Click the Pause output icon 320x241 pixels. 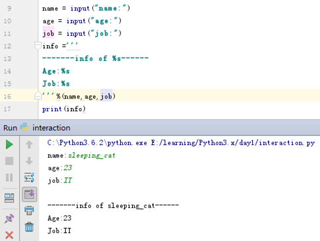click(x=9, y=177)
